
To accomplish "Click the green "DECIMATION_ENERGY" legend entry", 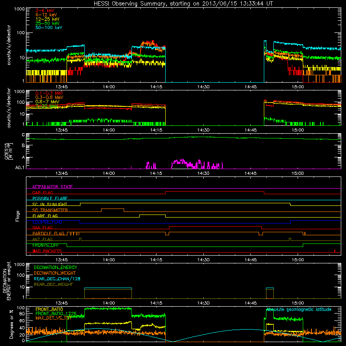I will 55,267.
